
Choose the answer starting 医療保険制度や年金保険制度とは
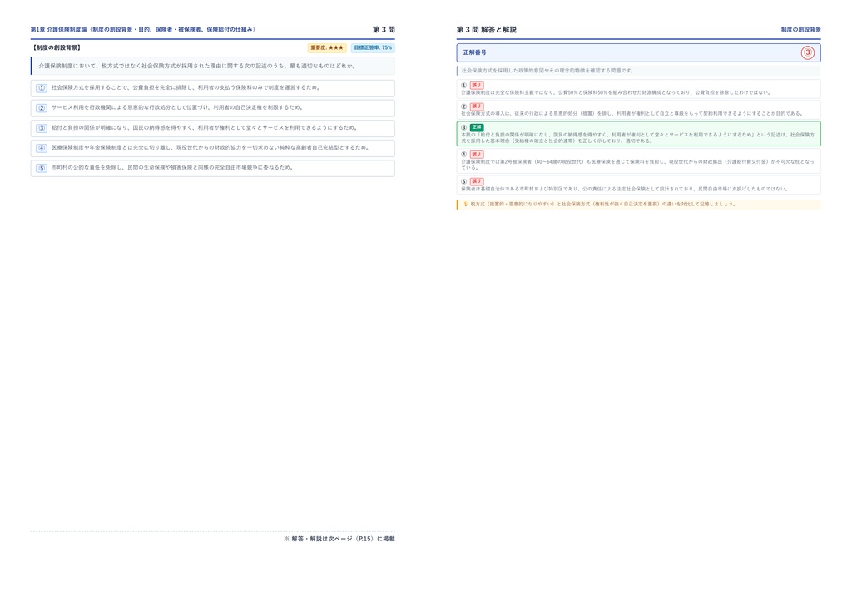[x=211, y=148]
